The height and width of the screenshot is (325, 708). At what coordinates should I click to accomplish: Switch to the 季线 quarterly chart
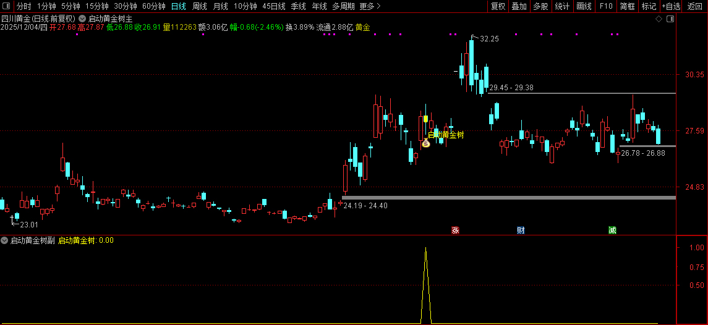299,6
